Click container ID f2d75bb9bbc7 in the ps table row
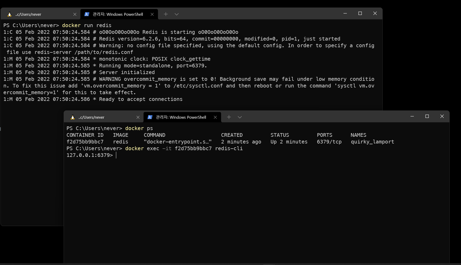Image resolution: width=461 pixels, height=265 pixels. [x=85, y=142]
